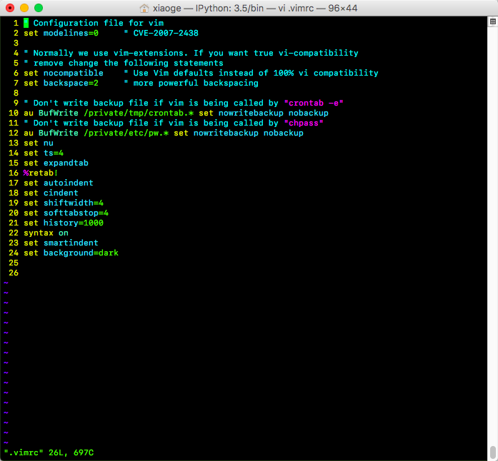Screen dimensions: 498x461
Task: Click the home folder icon in title bar
Action: 144,9
